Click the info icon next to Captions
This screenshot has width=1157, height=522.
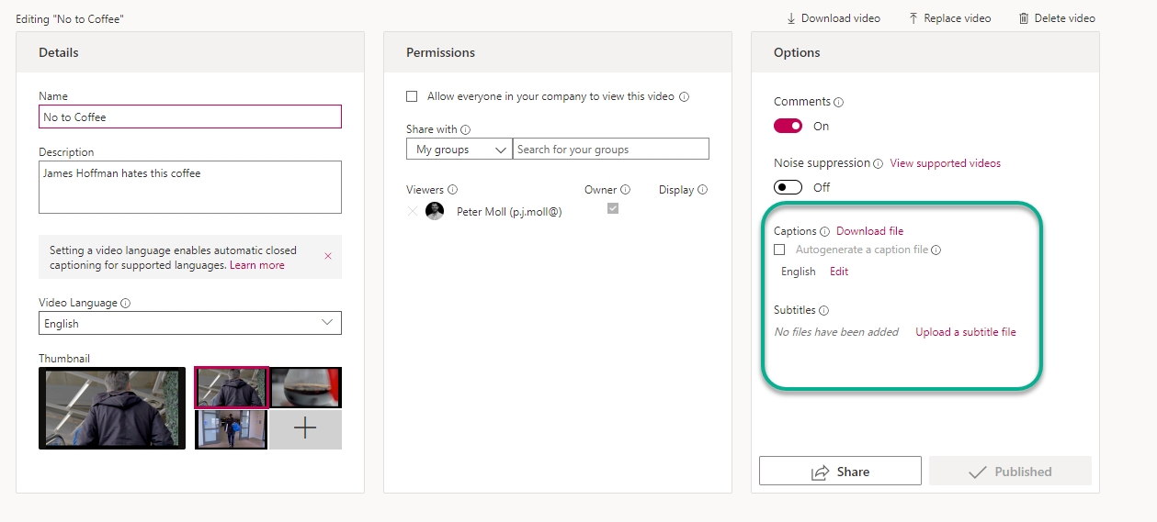click(824, 232)
